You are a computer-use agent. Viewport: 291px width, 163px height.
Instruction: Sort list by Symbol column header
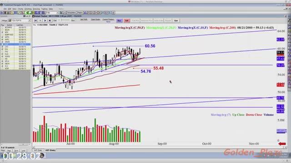click(9, 25)
